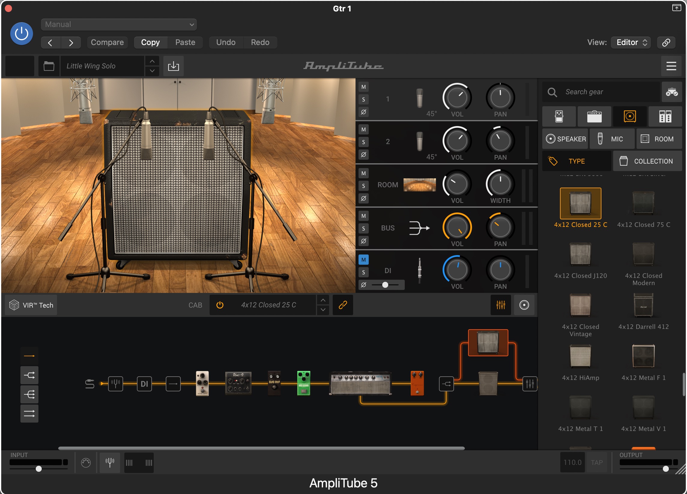Toggle the plugin power bypass button

[22, 34]
